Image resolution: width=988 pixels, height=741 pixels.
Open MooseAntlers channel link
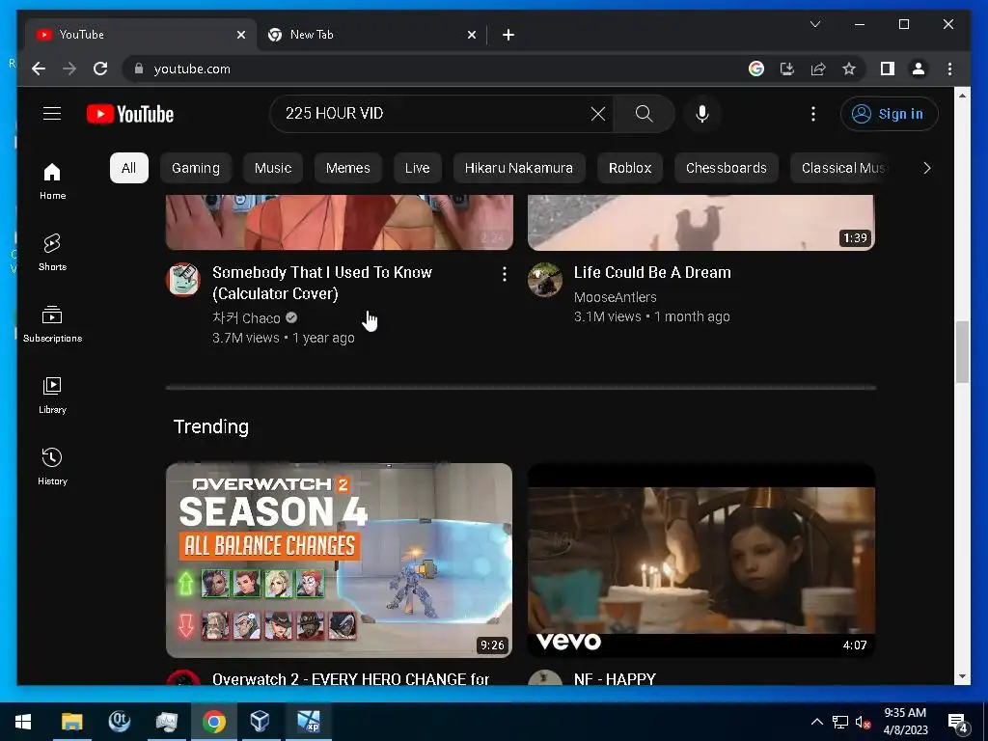coord(615,297)
